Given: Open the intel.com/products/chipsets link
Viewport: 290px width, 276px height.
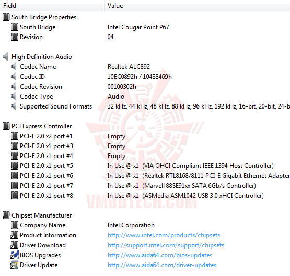Looking at the screenshot, I should click(x=164, y=235).
